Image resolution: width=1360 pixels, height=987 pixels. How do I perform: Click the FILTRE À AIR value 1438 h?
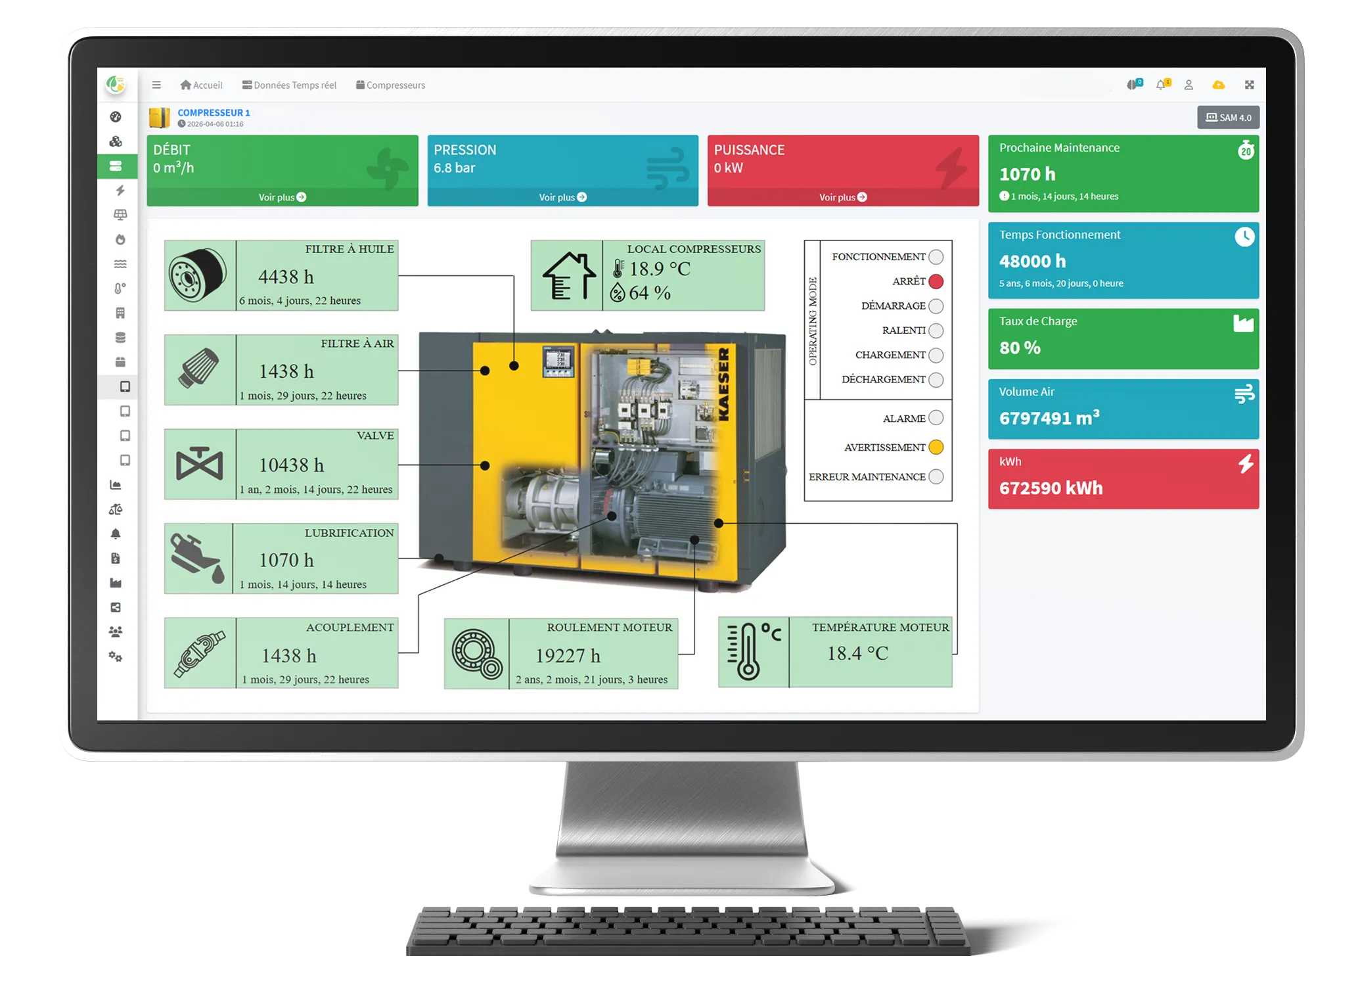point(286,372)
